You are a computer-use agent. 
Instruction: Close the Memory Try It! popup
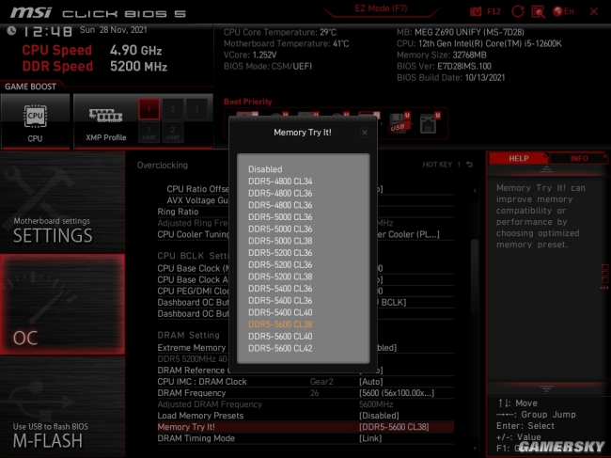tap(365, 133)
